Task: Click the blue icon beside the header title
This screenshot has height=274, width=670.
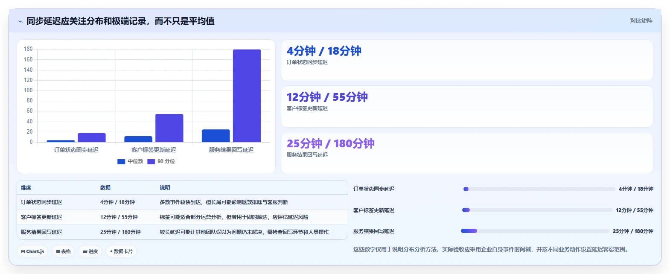Action: coord(20,21)
